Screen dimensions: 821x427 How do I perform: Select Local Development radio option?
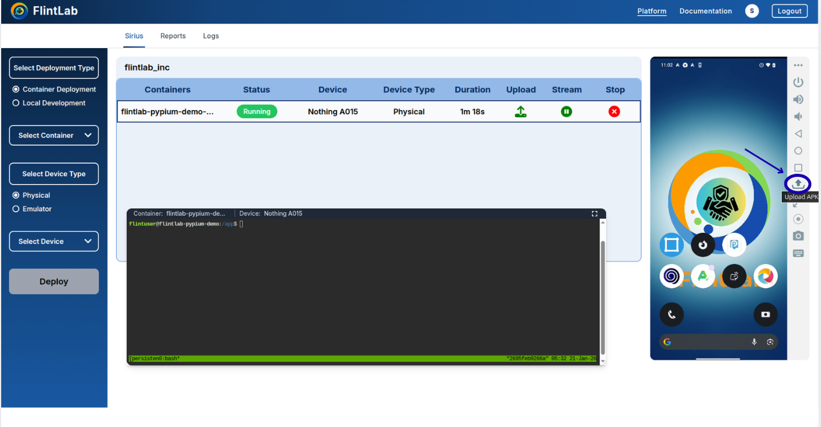pos(16,103)
